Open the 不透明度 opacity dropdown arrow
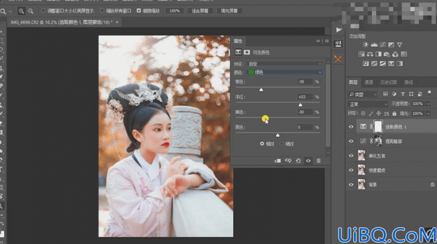 428,104
